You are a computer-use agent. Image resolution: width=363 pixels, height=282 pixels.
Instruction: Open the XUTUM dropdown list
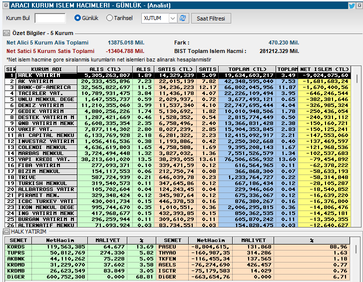(x=172, y=18)
